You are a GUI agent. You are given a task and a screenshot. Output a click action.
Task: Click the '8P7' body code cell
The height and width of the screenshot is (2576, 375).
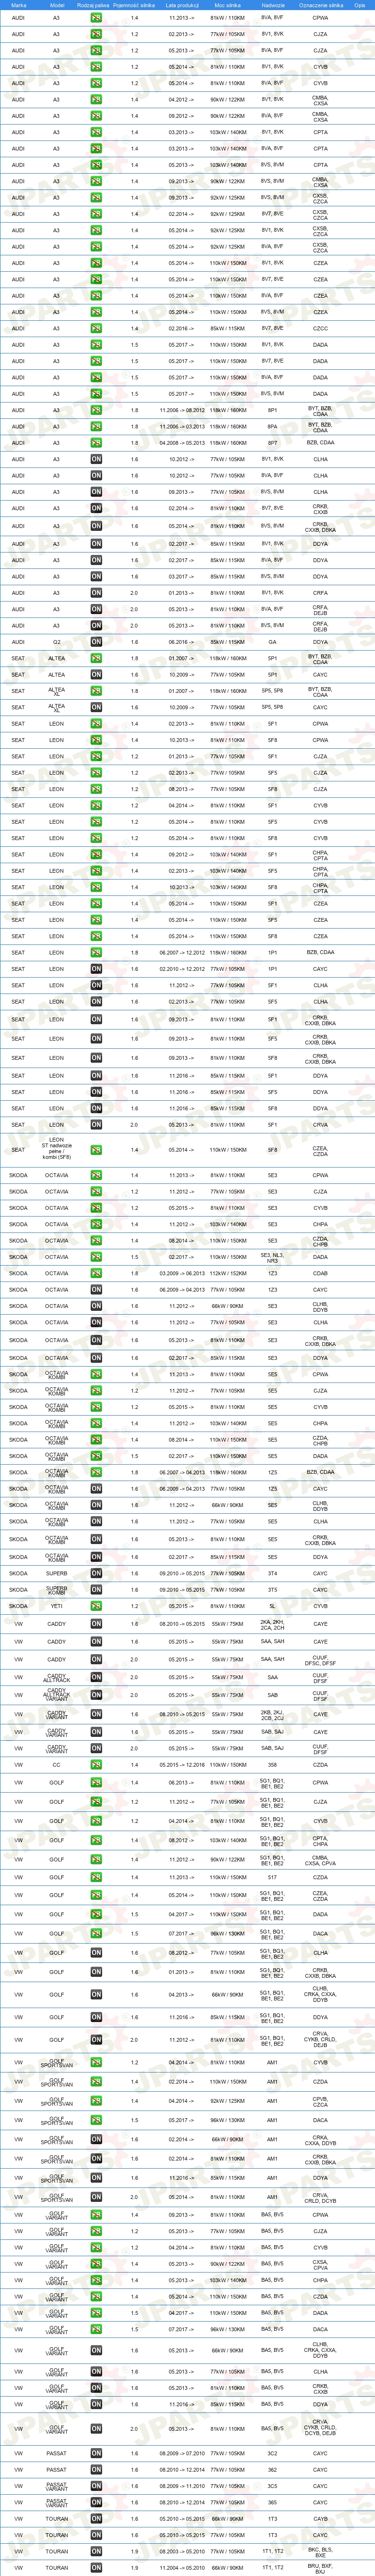coord(272,443)
